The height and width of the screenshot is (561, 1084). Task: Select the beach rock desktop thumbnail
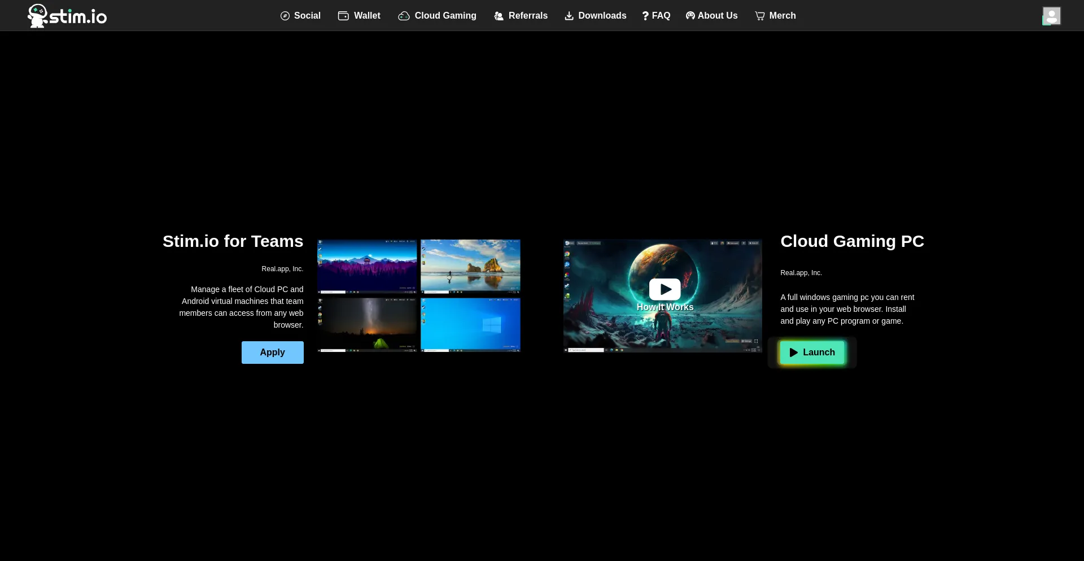pyautogui.click(x=470, y=266)
